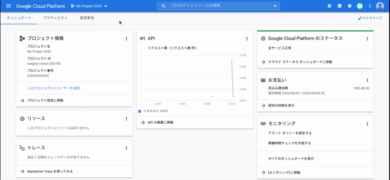
Task: Click the My Project 3343 project name value
Action: pyautogui.click(x=39, y=52)
